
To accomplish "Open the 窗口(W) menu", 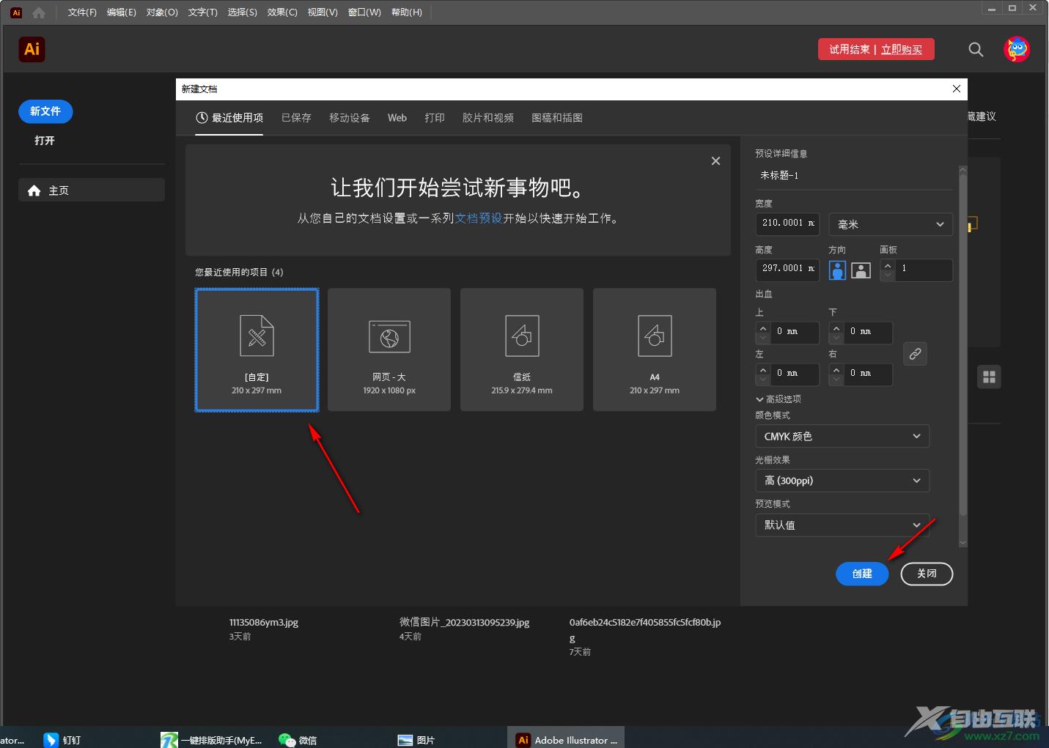I will click(x=364, y=12).
